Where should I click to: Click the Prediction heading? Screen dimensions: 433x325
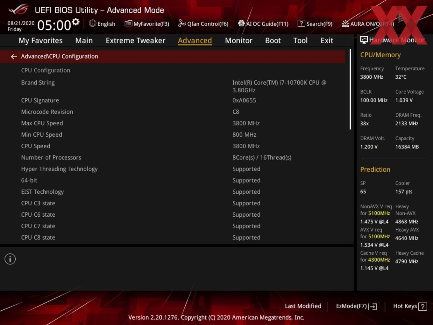pos(375,170)
